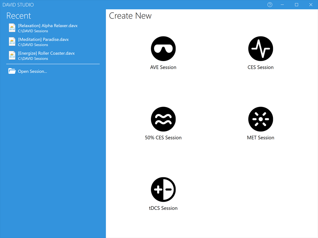Click the Roller Coaster file icon
318x238 pixels.
point(12,55)
